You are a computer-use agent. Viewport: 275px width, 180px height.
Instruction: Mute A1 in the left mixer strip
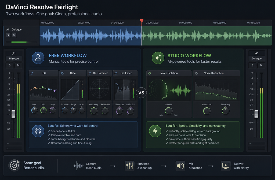click(x=18, y=65)
